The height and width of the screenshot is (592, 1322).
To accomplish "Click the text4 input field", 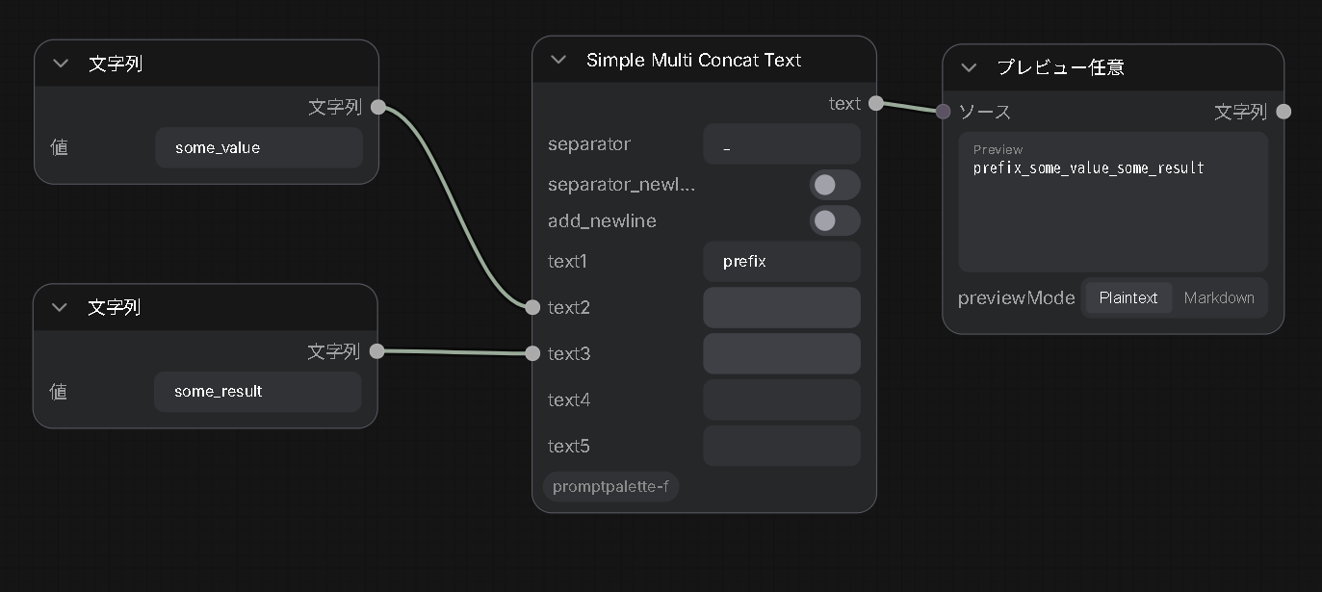I will point(782,399).
